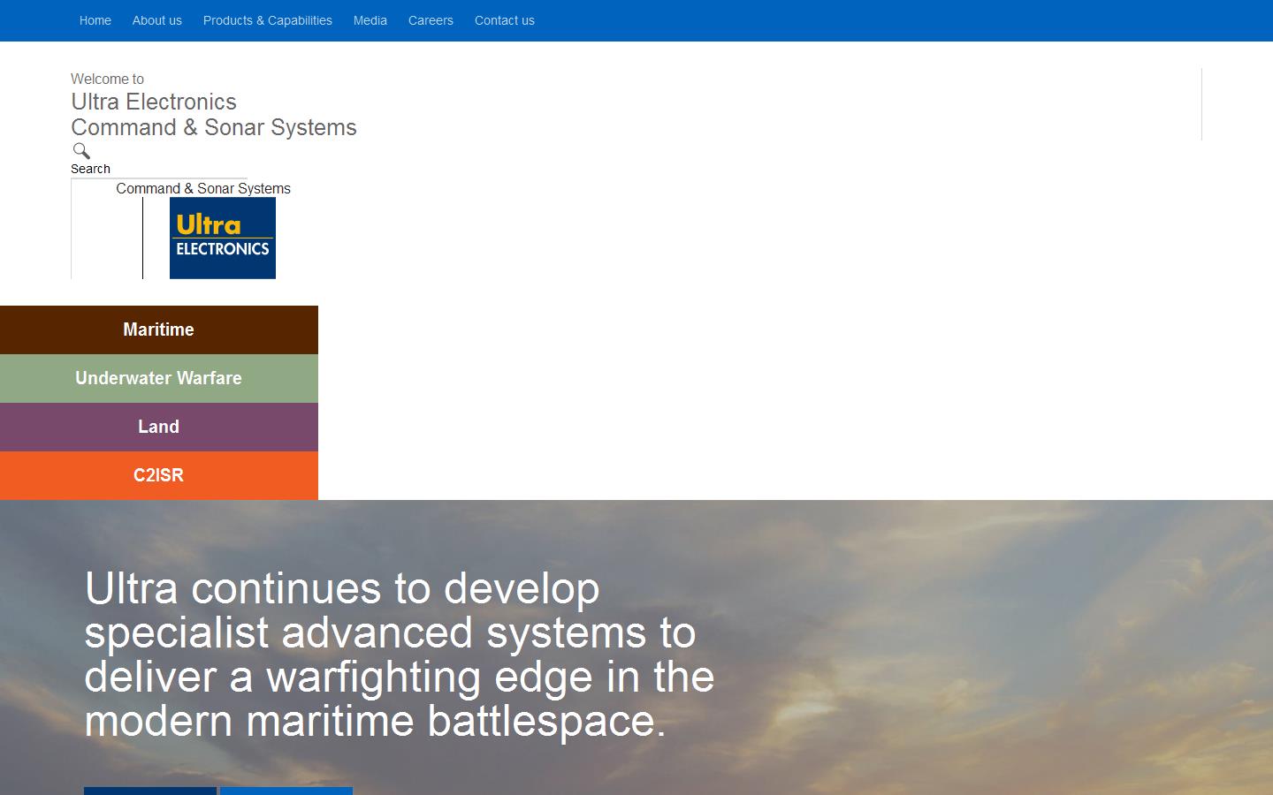Click the empty box left of the Ultra logo
The height and width of the screenshot is (795, 1273).
(x=106, y=237)
